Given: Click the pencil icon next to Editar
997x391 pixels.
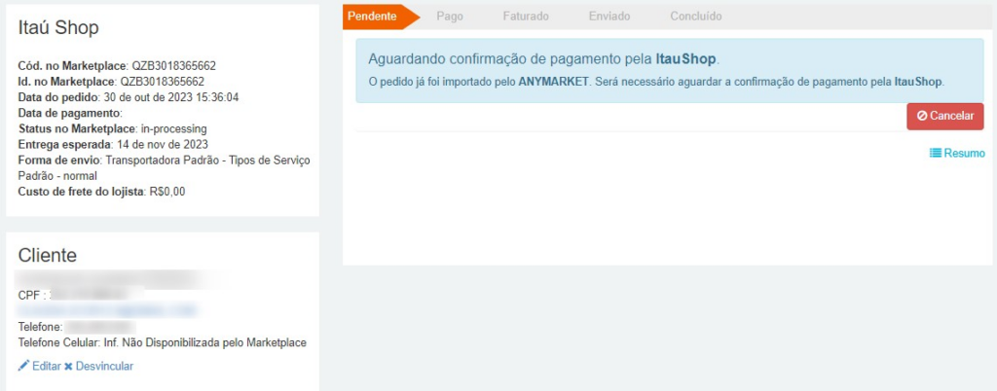Looking at the screenshot, I should (23, 366).
